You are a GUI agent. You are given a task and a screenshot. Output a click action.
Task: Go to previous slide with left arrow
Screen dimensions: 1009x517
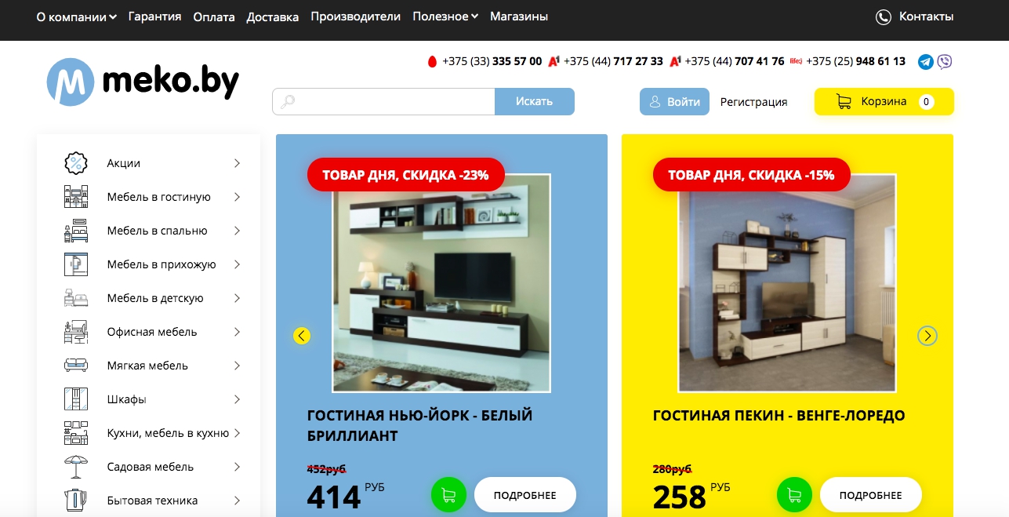pos(302,336)
